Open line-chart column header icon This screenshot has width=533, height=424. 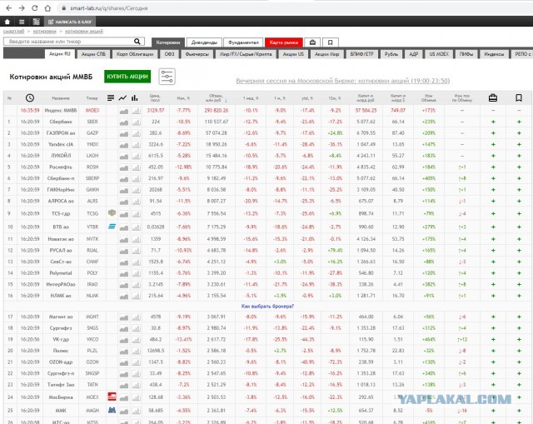(122, 98)
